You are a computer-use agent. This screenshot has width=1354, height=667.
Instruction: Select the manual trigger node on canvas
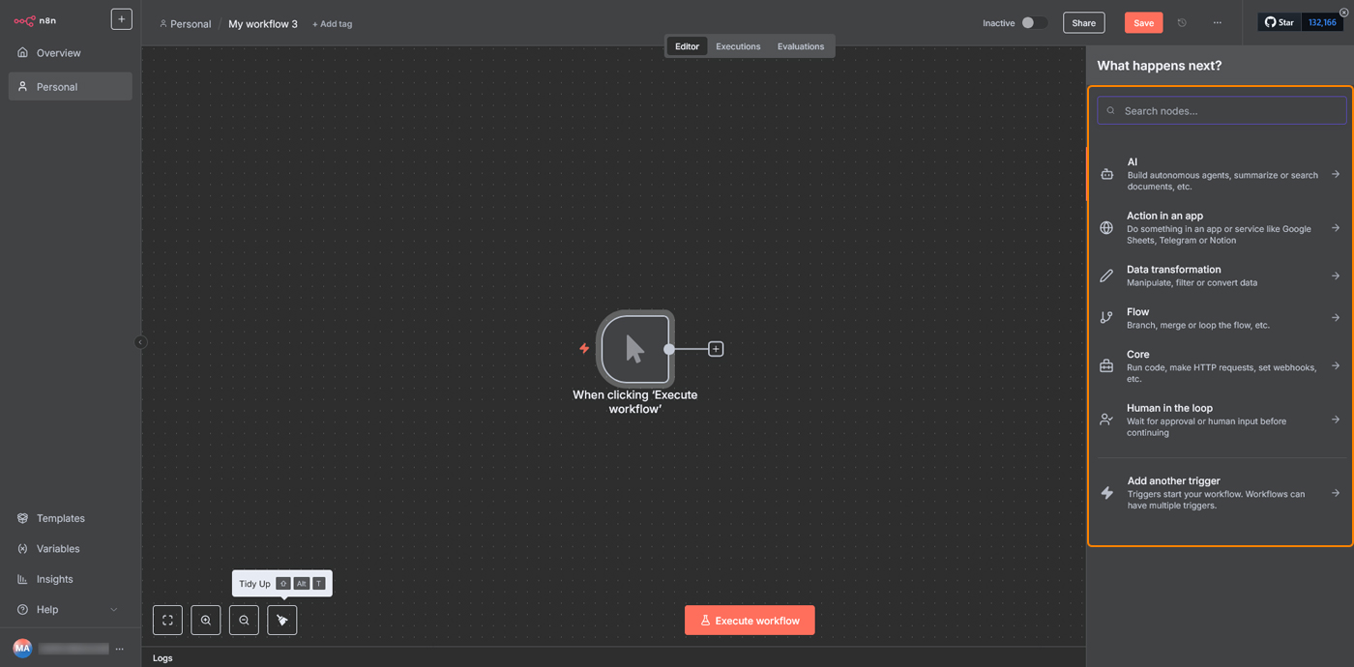tap(634, 349)
